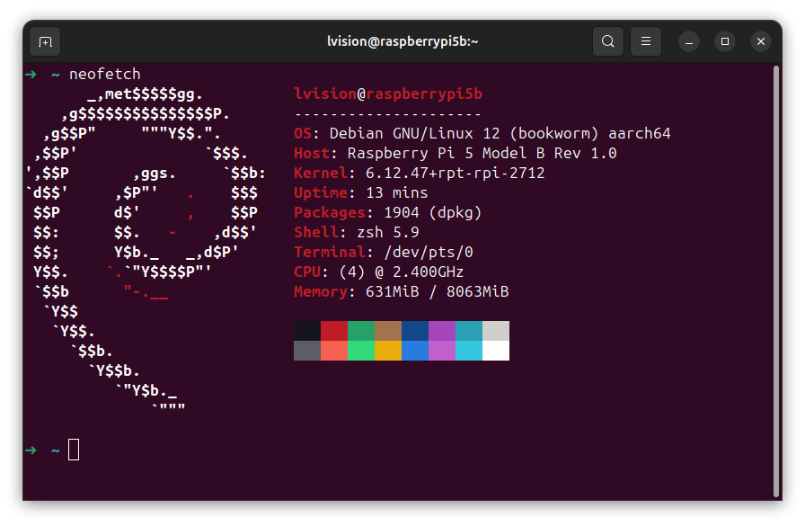Screen dimensions: 805x526
Task: Open the terminal search tool
Action: point(608,41)
